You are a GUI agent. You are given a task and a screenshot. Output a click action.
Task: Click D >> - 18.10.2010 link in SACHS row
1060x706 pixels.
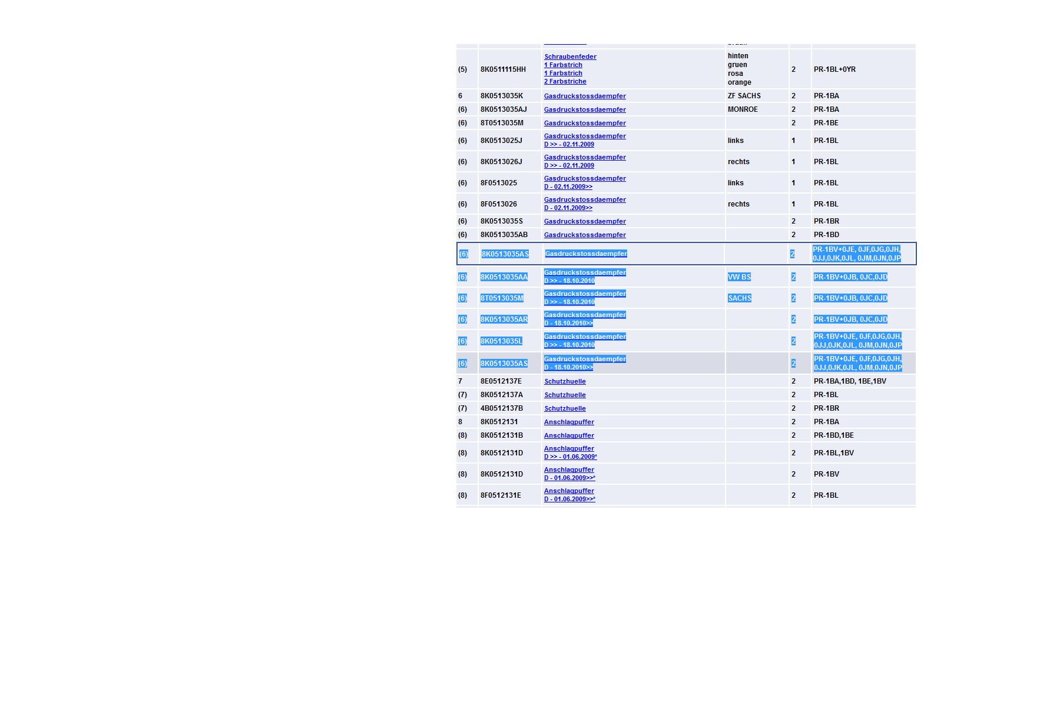[569, 302]
